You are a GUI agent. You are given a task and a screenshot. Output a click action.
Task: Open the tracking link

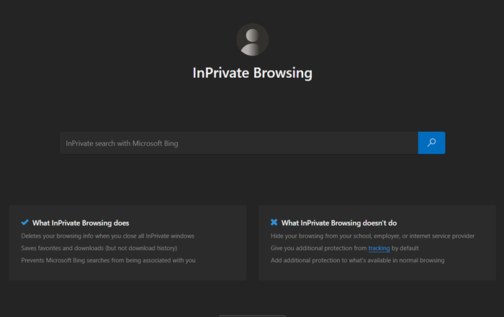coord(379,249)
